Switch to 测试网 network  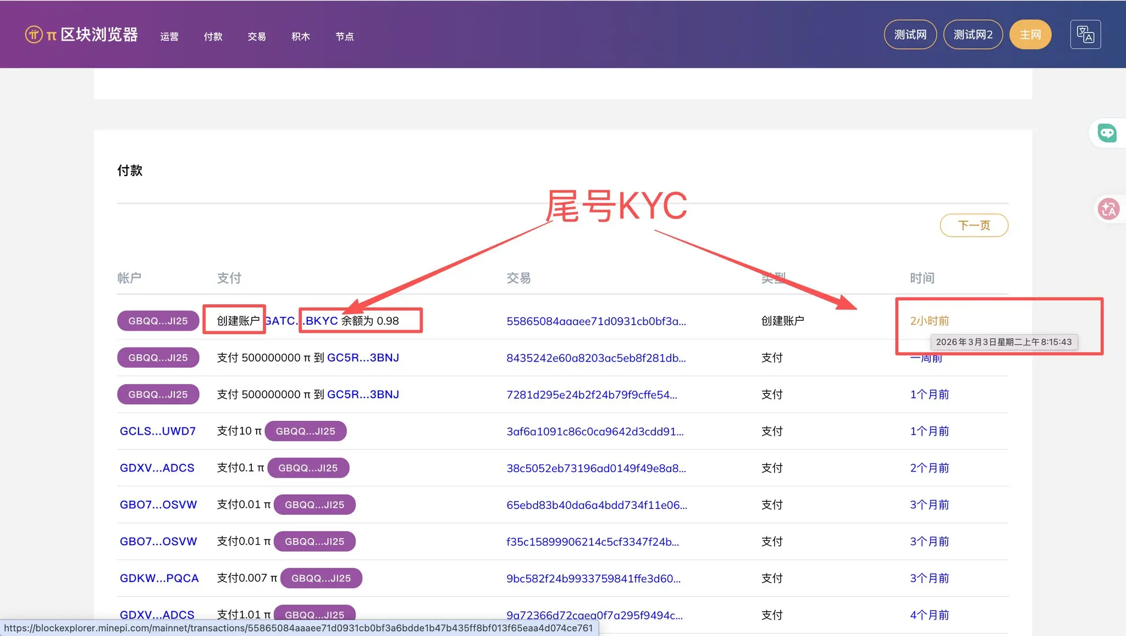coord(910,35)
